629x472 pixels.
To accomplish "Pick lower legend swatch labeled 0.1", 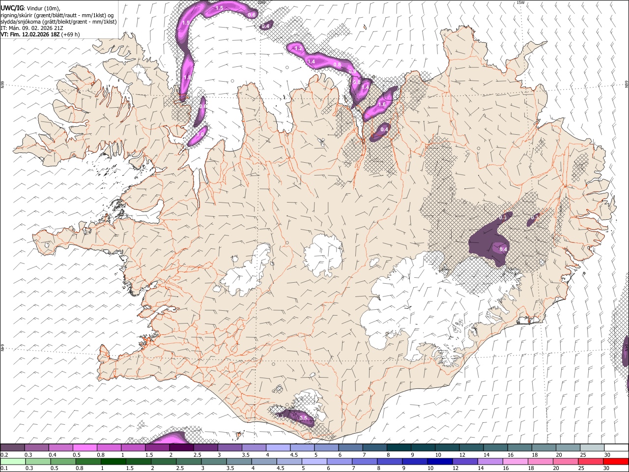I will [12, 461].
